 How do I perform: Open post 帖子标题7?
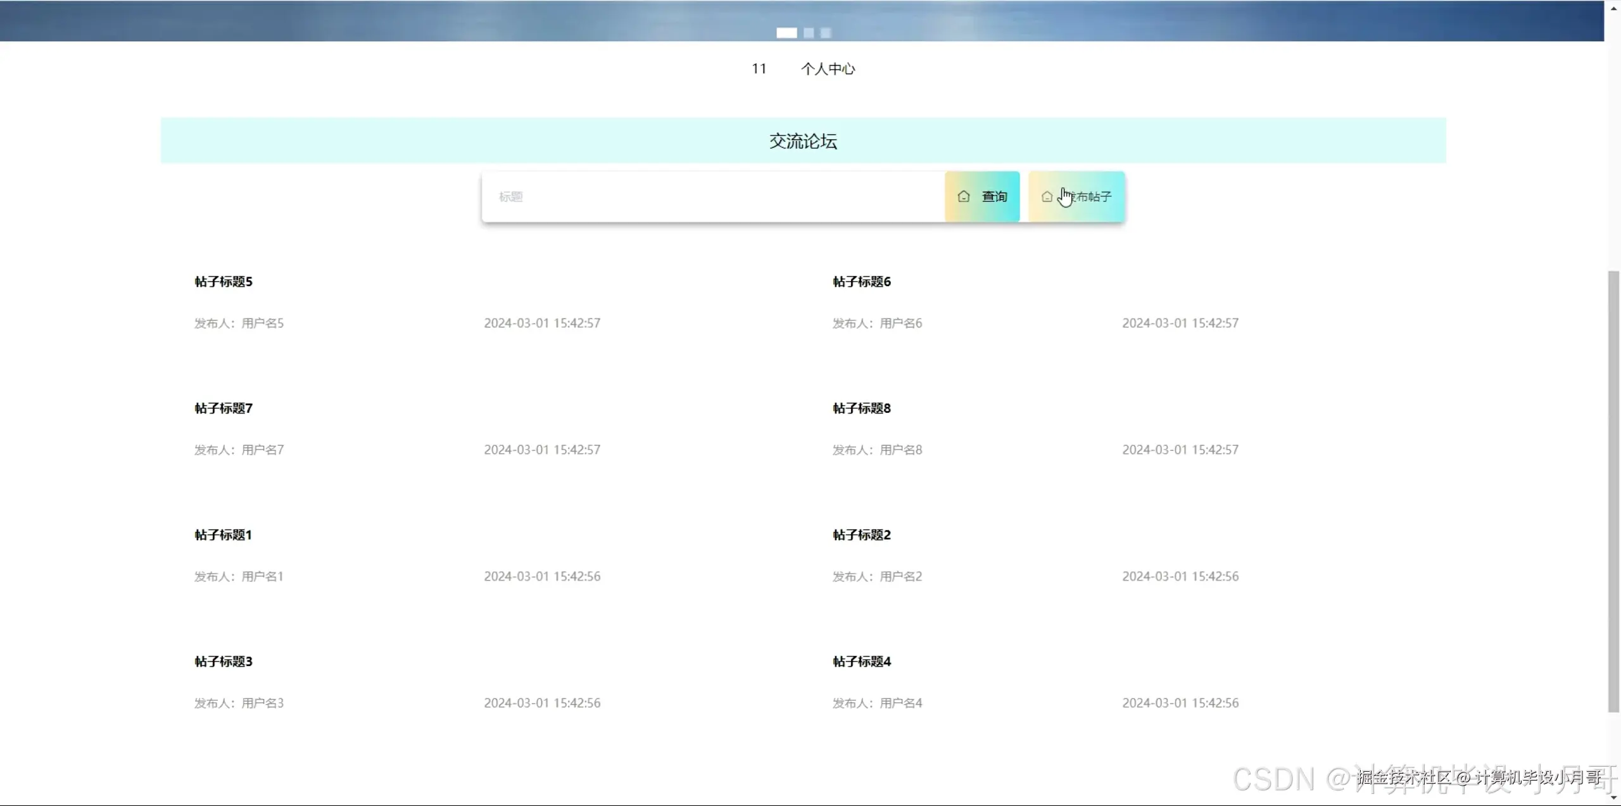pyautogui.click(x=224, y=408)
